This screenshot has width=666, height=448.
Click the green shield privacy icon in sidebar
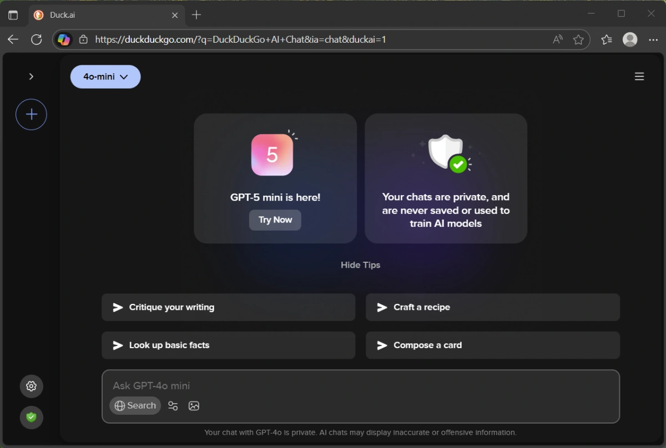tap(32, 418)
